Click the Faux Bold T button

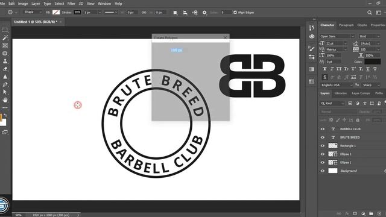pos(324,69)
